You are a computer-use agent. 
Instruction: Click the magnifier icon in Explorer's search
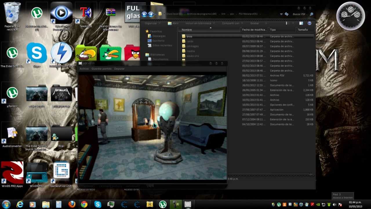(312, 14)
